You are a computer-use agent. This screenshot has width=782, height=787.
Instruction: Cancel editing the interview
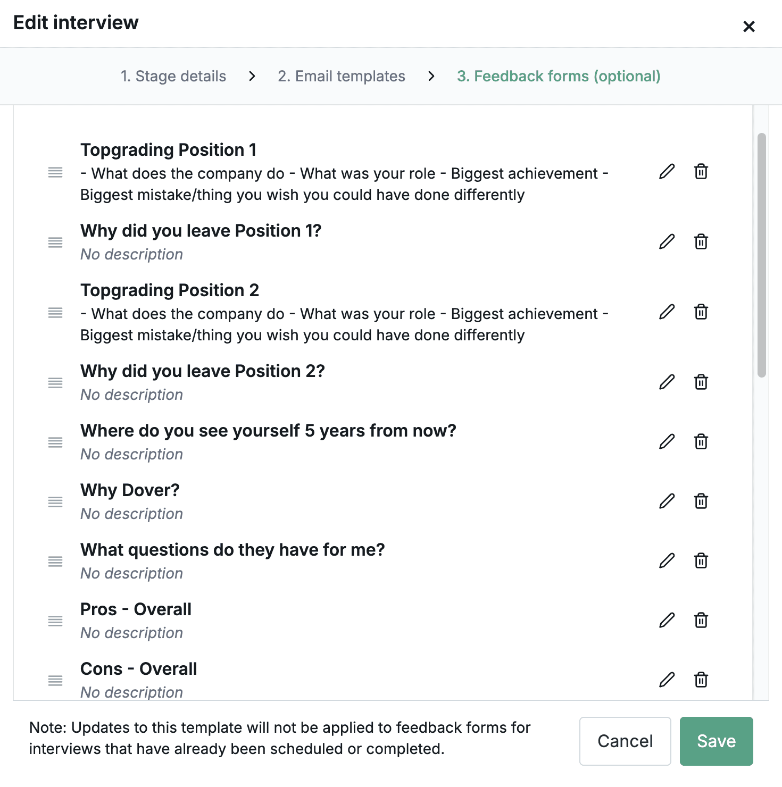coord(625,741)
